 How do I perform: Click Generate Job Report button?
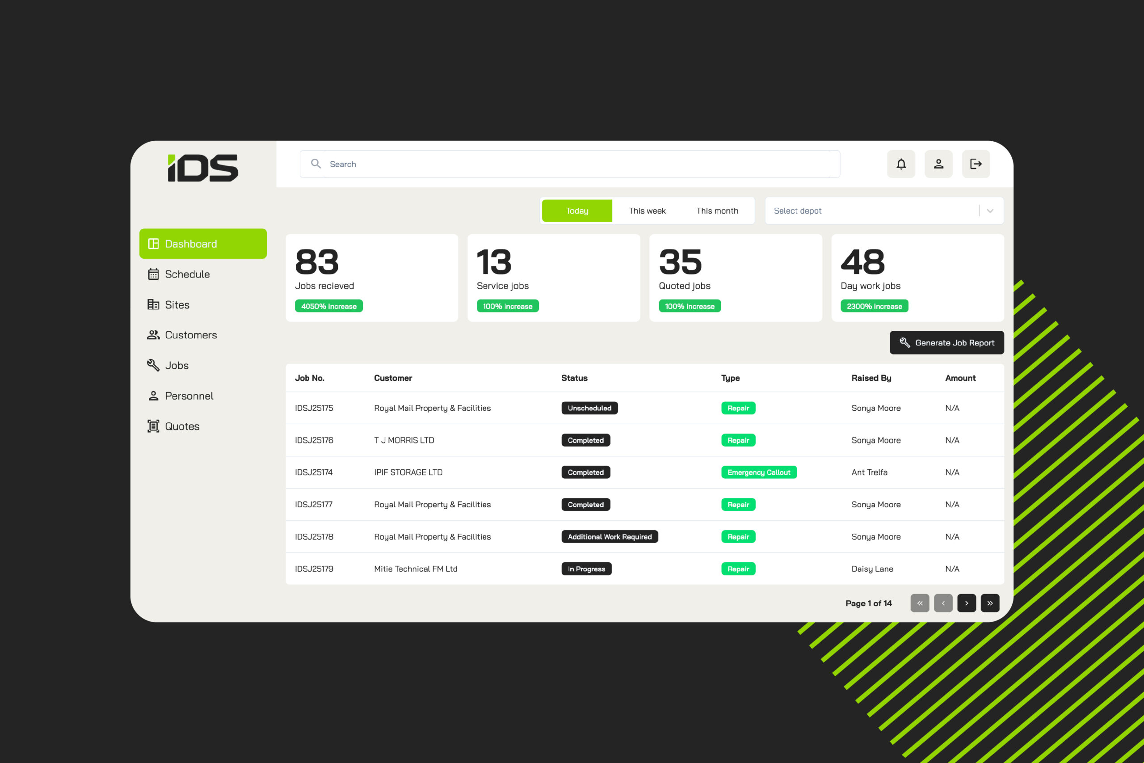point(946,342)
